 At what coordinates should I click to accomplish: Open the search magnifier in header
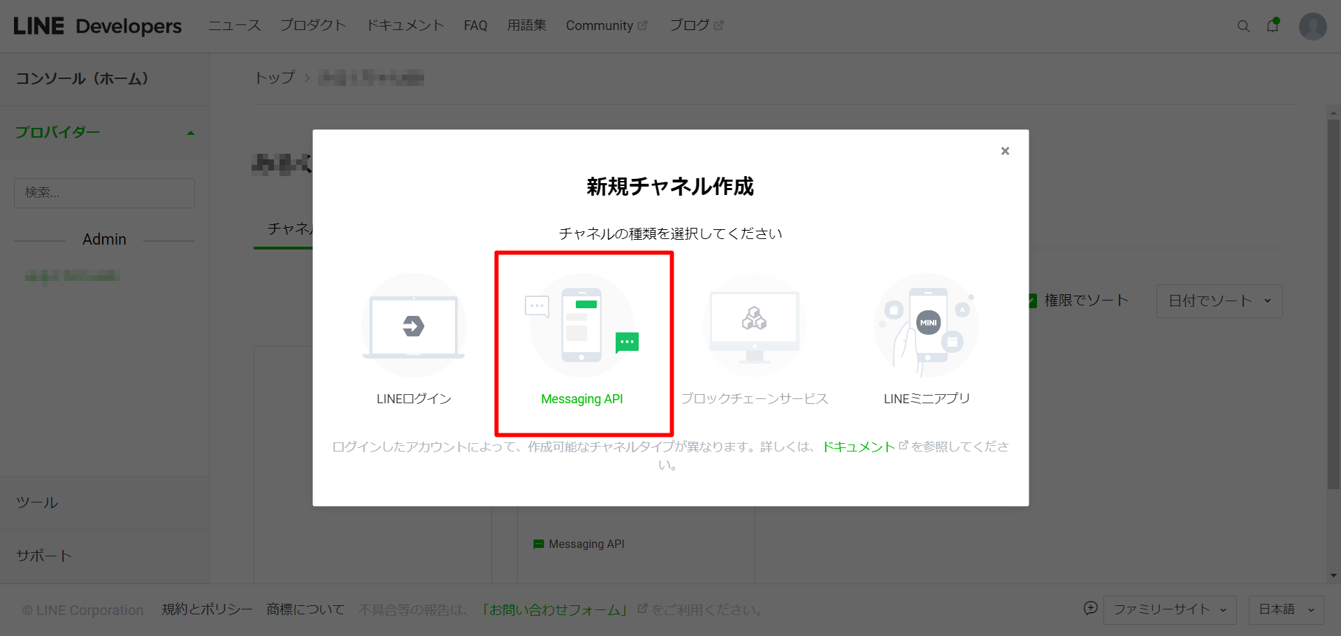click(x=1243, y=26)
